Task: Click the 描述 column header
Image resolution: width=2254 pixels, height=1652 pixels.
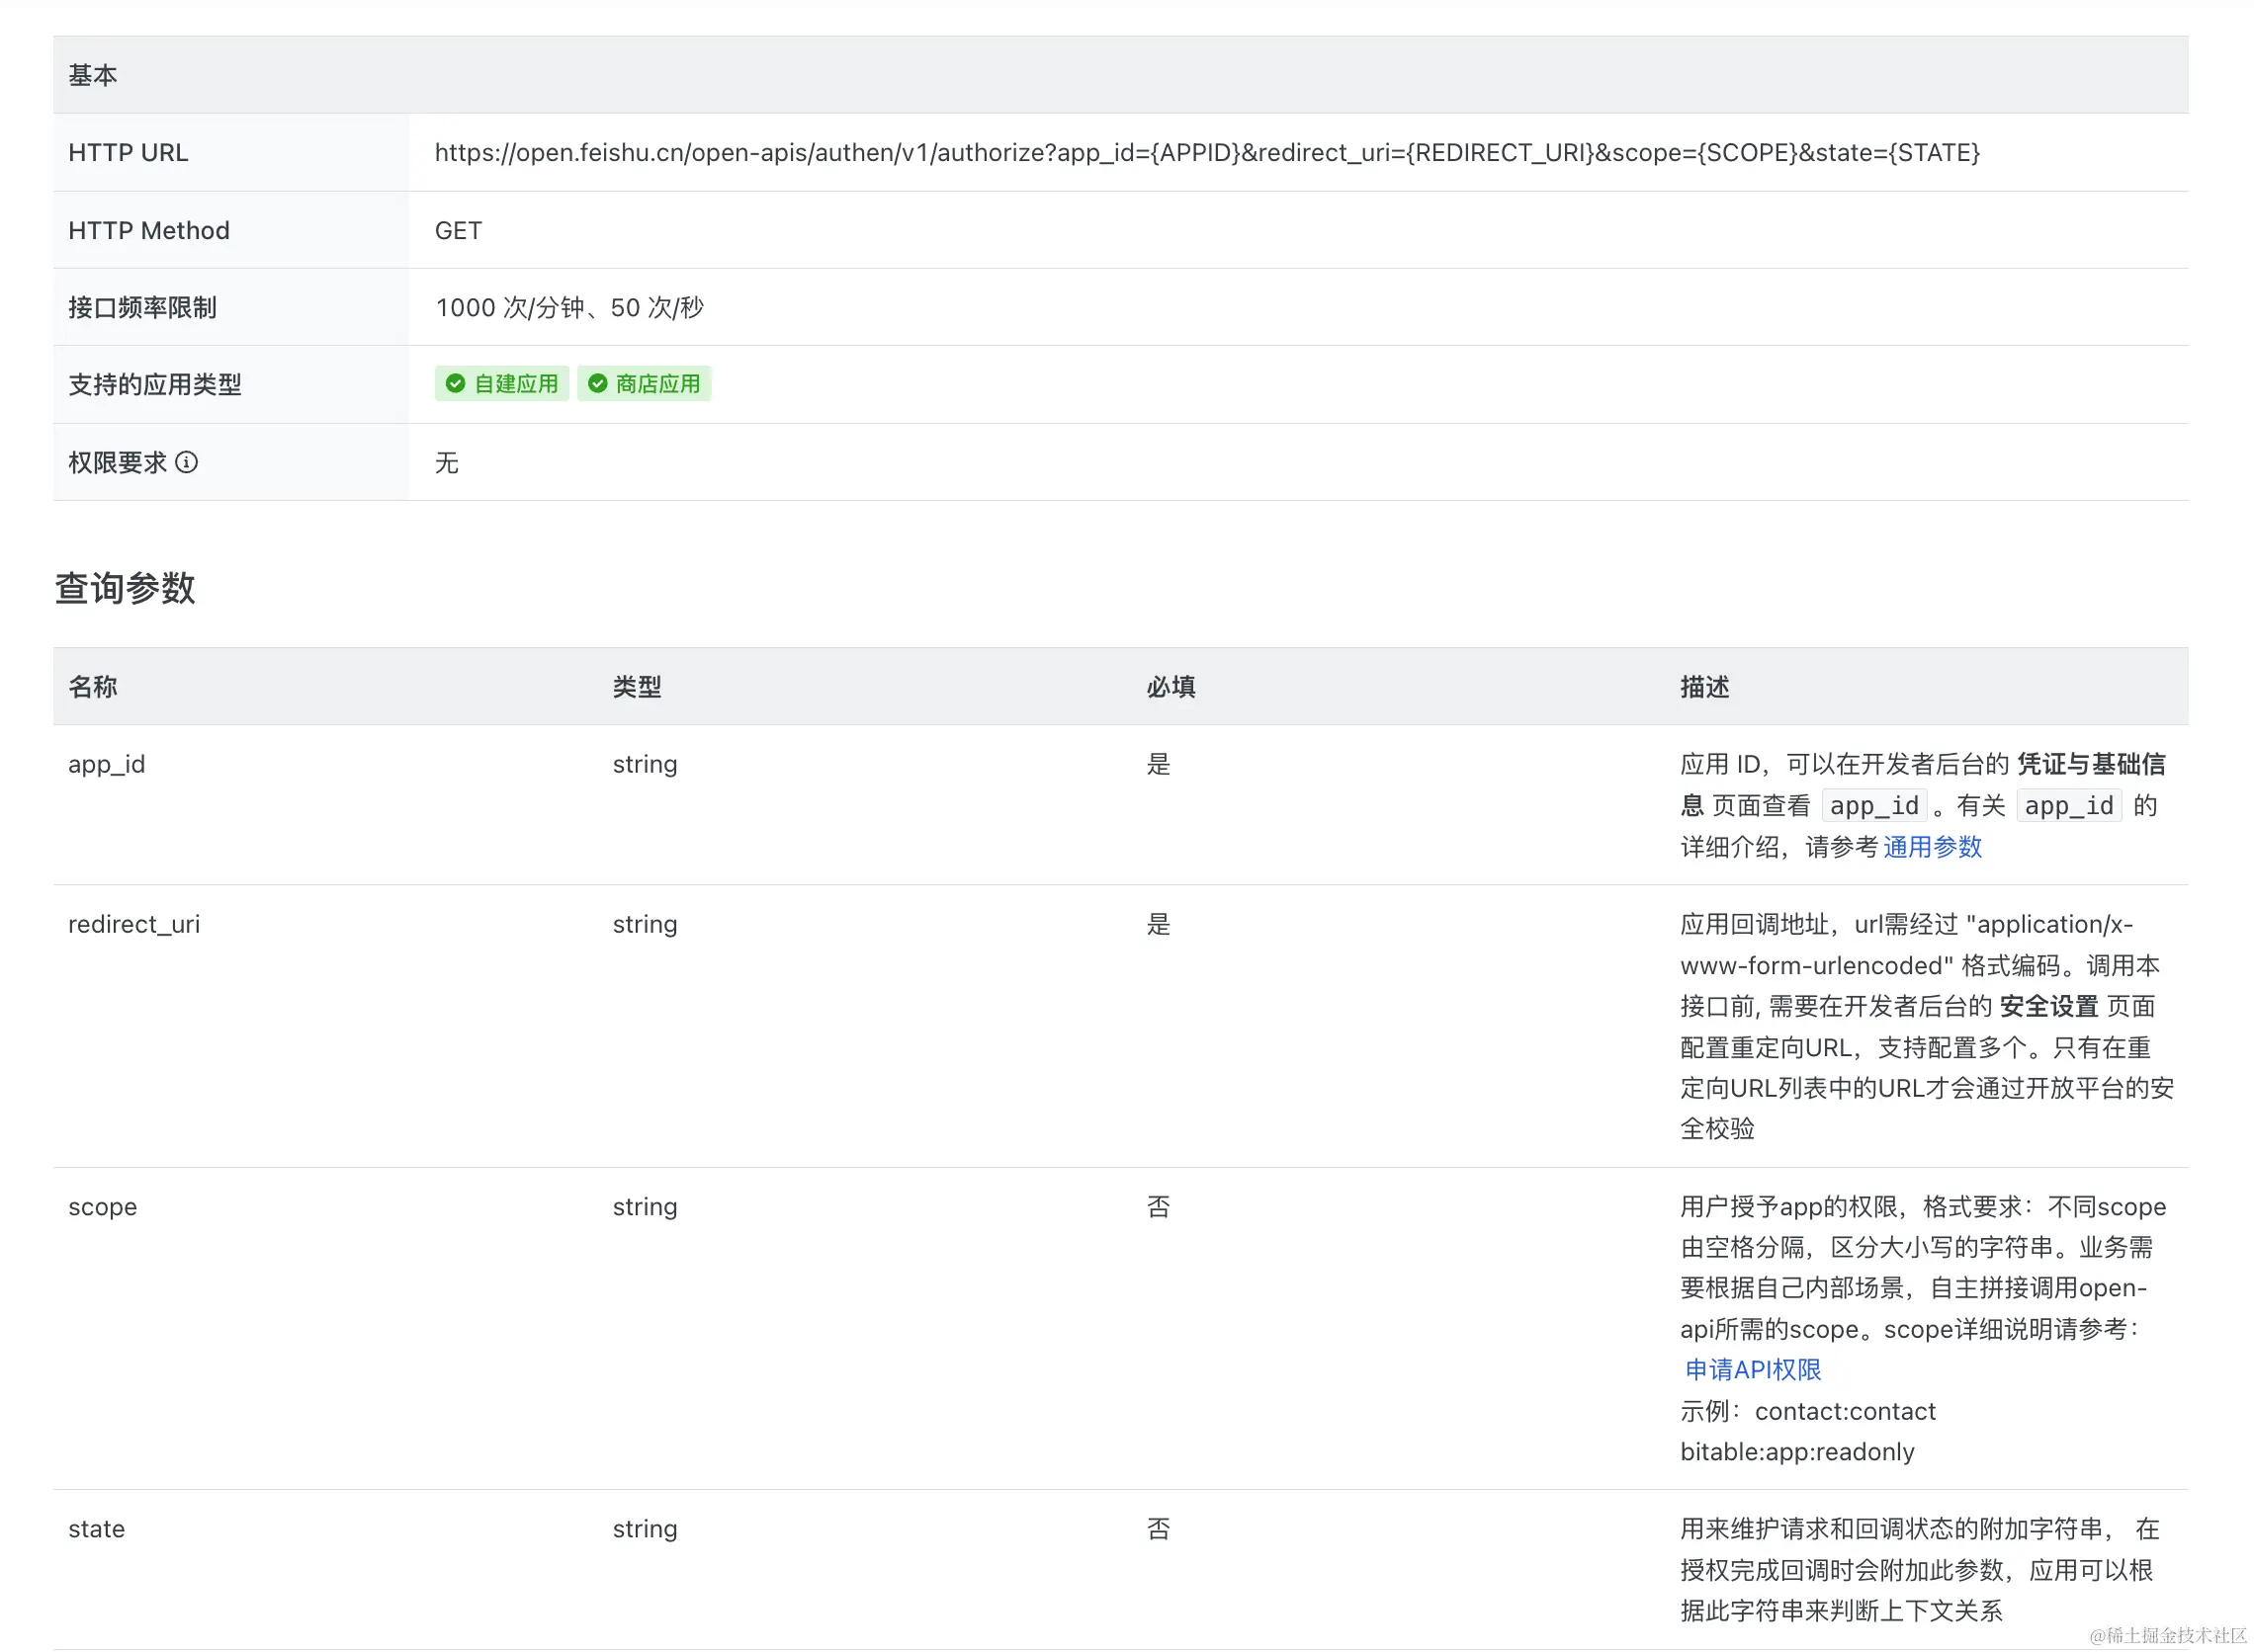Action: point(1703,687)
